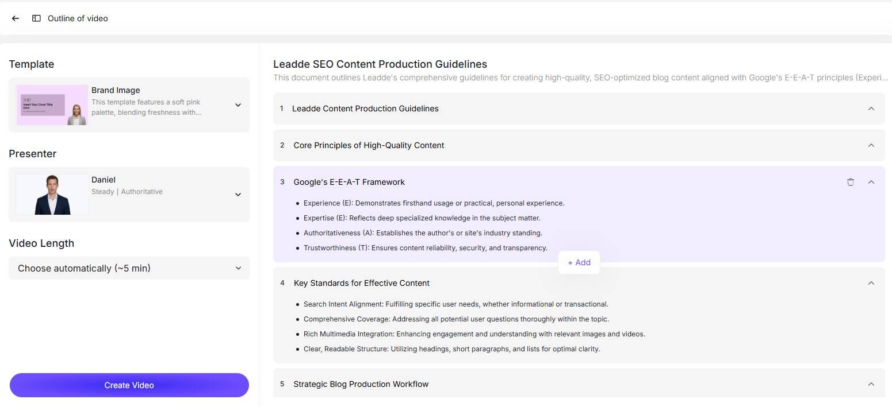Screen dimensions: 892x407
Task: Collapse the Google's E-E-A-T Framework section
Action: (871, 182)
